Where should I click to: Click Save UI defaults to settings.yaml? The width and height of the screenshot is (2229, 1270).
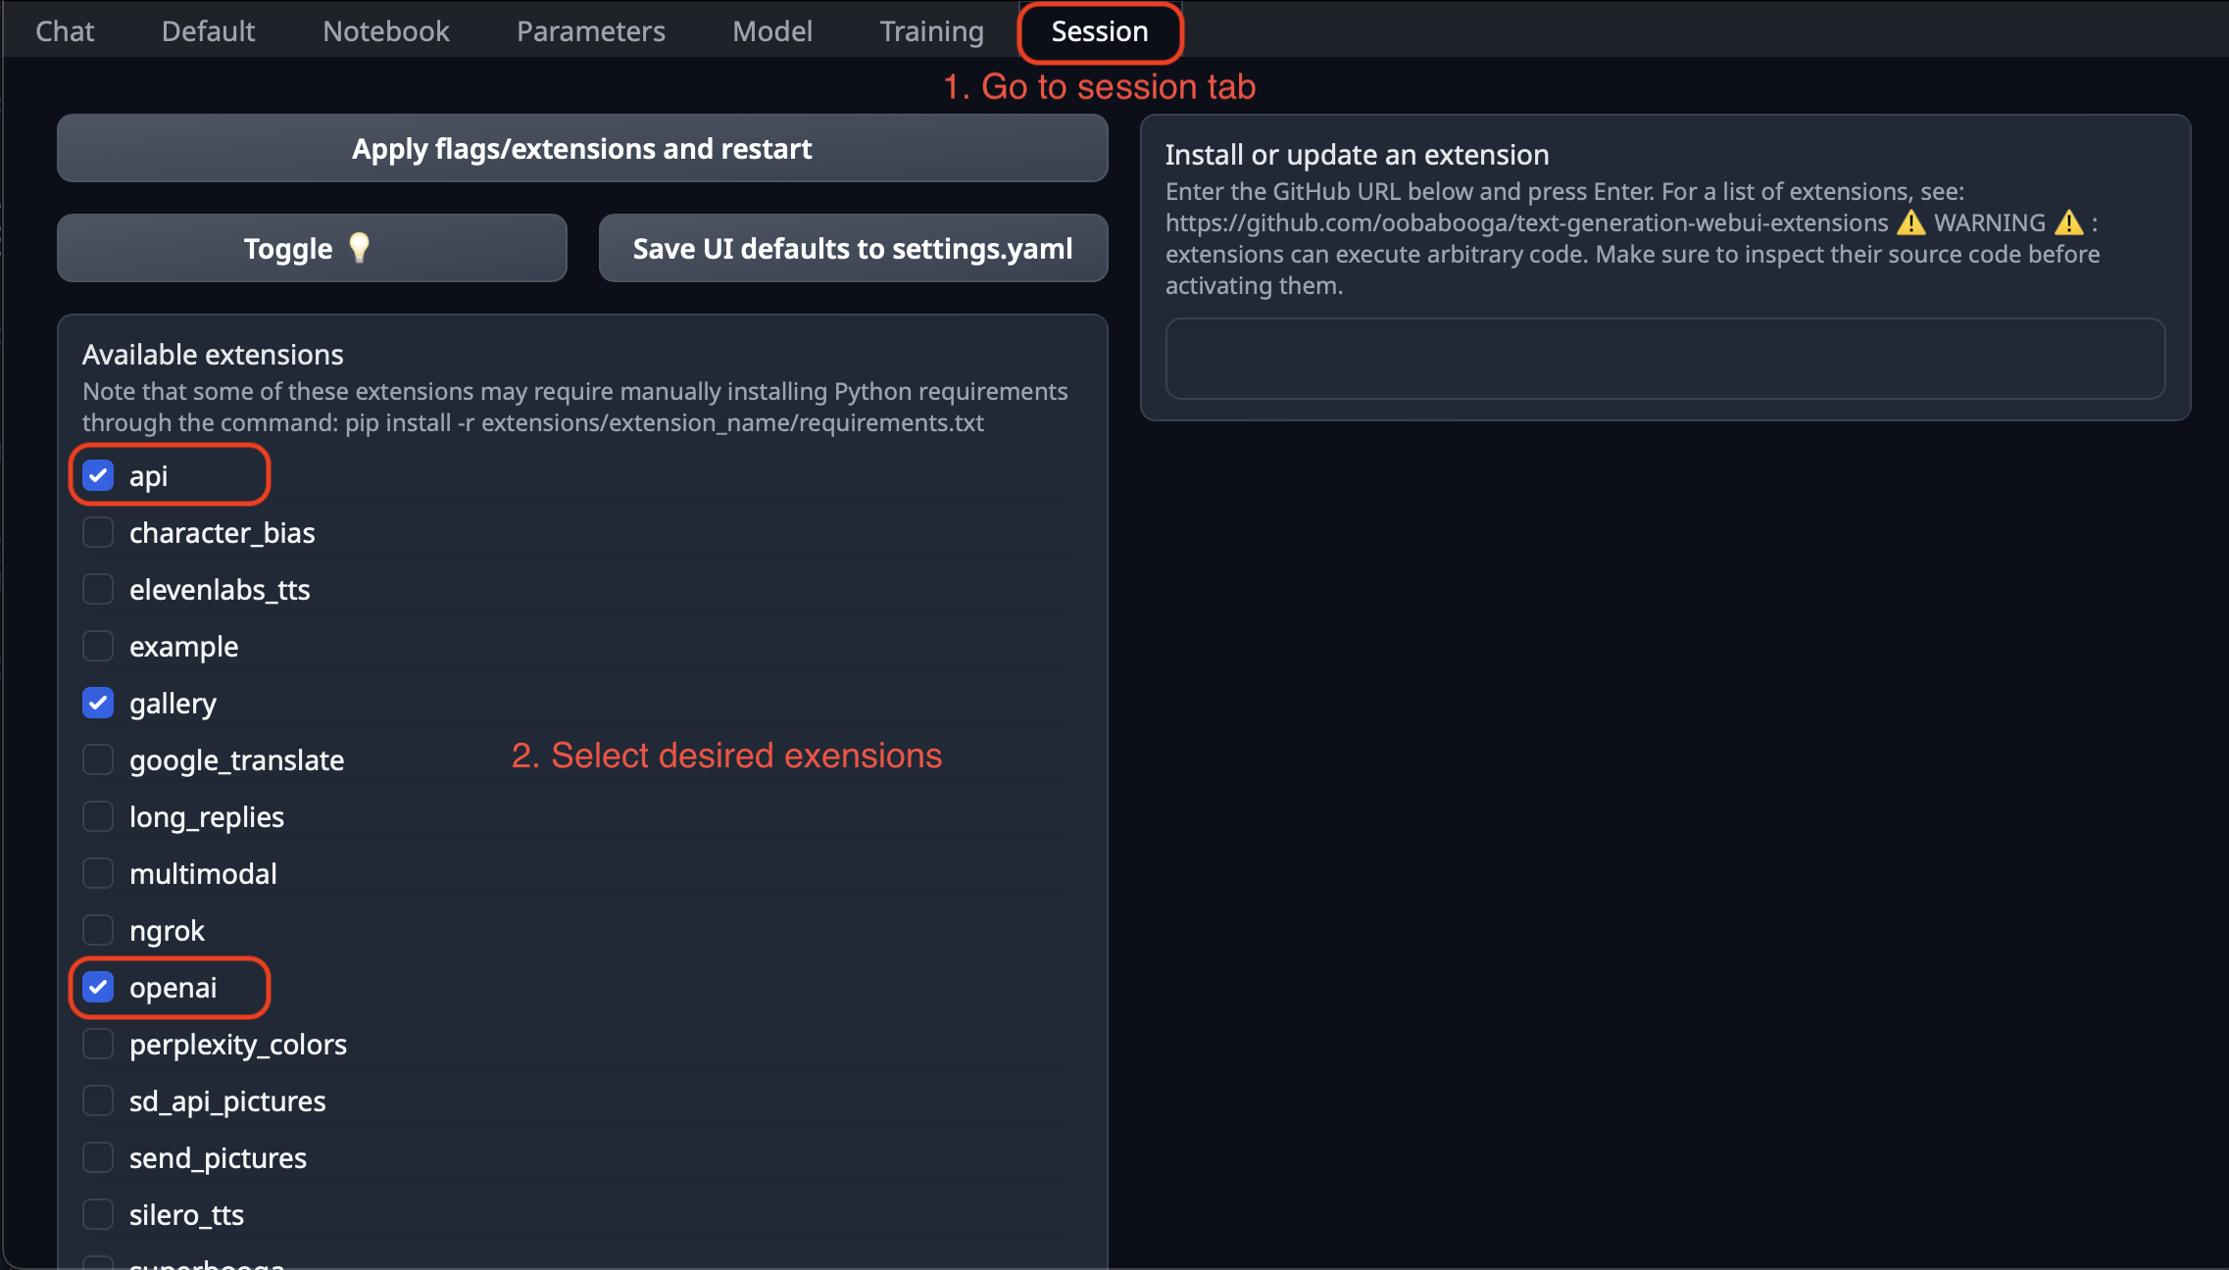(x=852, y=248)
